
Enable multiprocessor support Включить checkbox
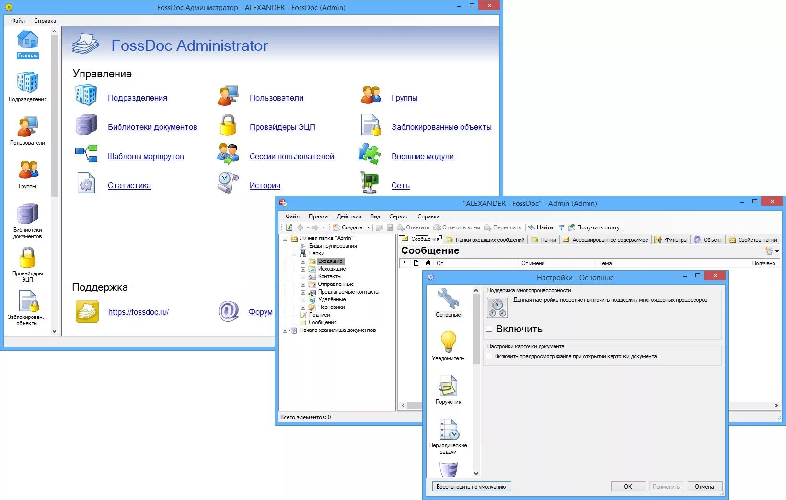pos(489,329)
